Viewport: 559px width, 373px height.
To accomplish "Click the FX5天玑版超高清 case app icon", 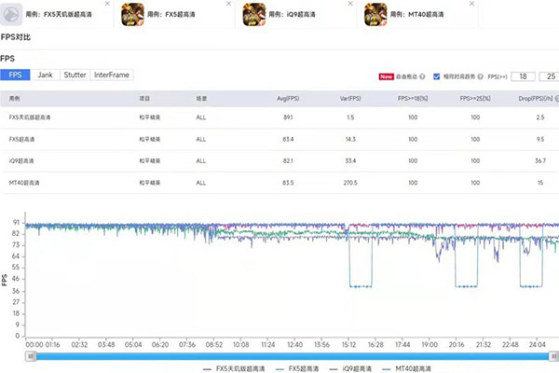I will [x=13, y=16].
